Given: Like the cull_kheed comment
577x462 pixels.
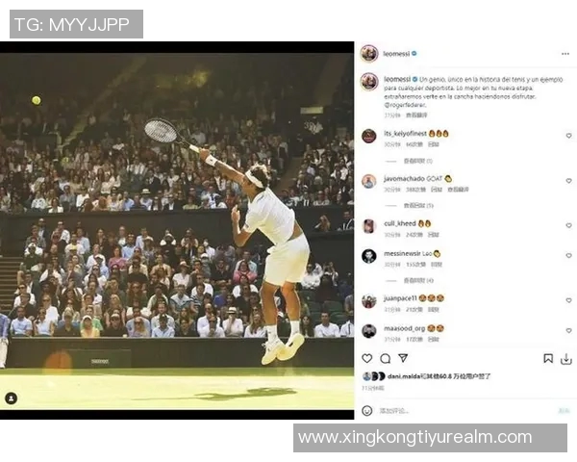Looking at the screenshot, I should pyautogui.click(x=568, y=225).
